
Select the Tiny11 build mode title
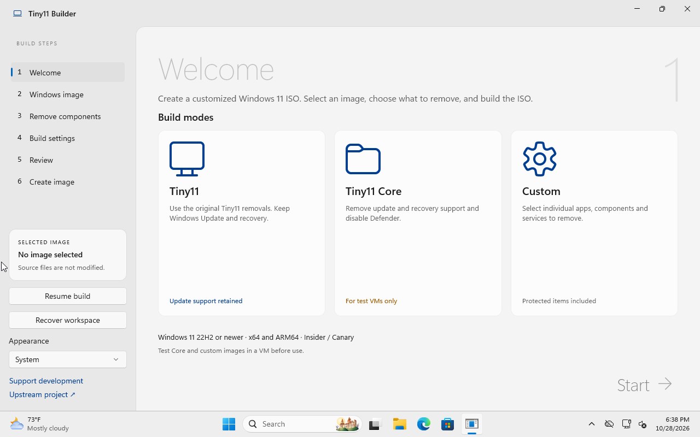[x=184, y=191]
